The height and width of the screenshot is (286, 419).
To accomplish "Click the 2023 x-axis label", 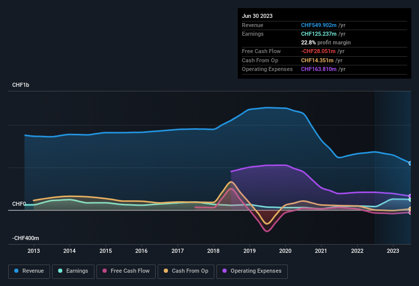I will [x=393, y=251].
